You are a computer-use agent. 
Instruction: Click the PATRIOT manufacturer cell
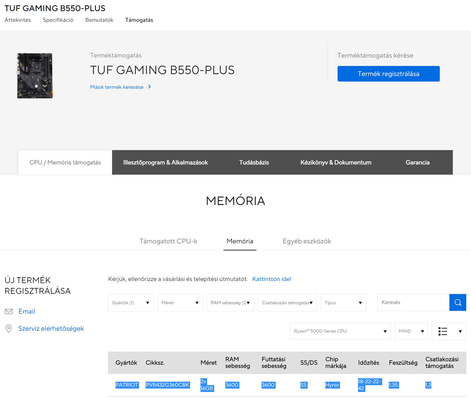(x=127, y=385)
